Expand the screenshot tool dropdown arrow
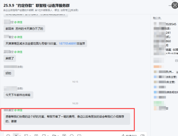Screen dimensions: 178x136 (20, 135)
